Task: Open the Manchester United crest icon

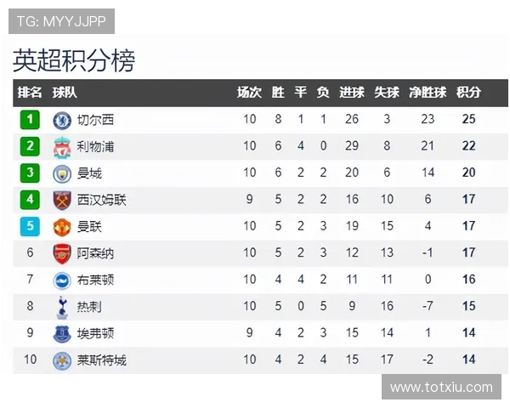Action: point(62,227)
